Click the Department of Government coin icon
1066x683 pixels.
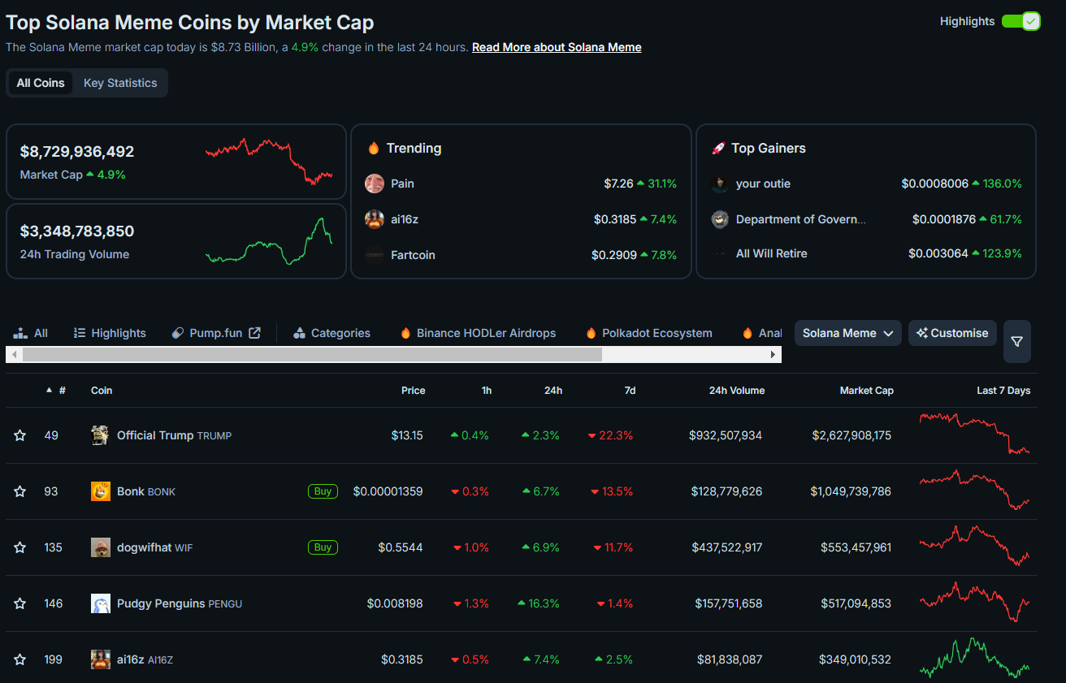coord(720,219)
